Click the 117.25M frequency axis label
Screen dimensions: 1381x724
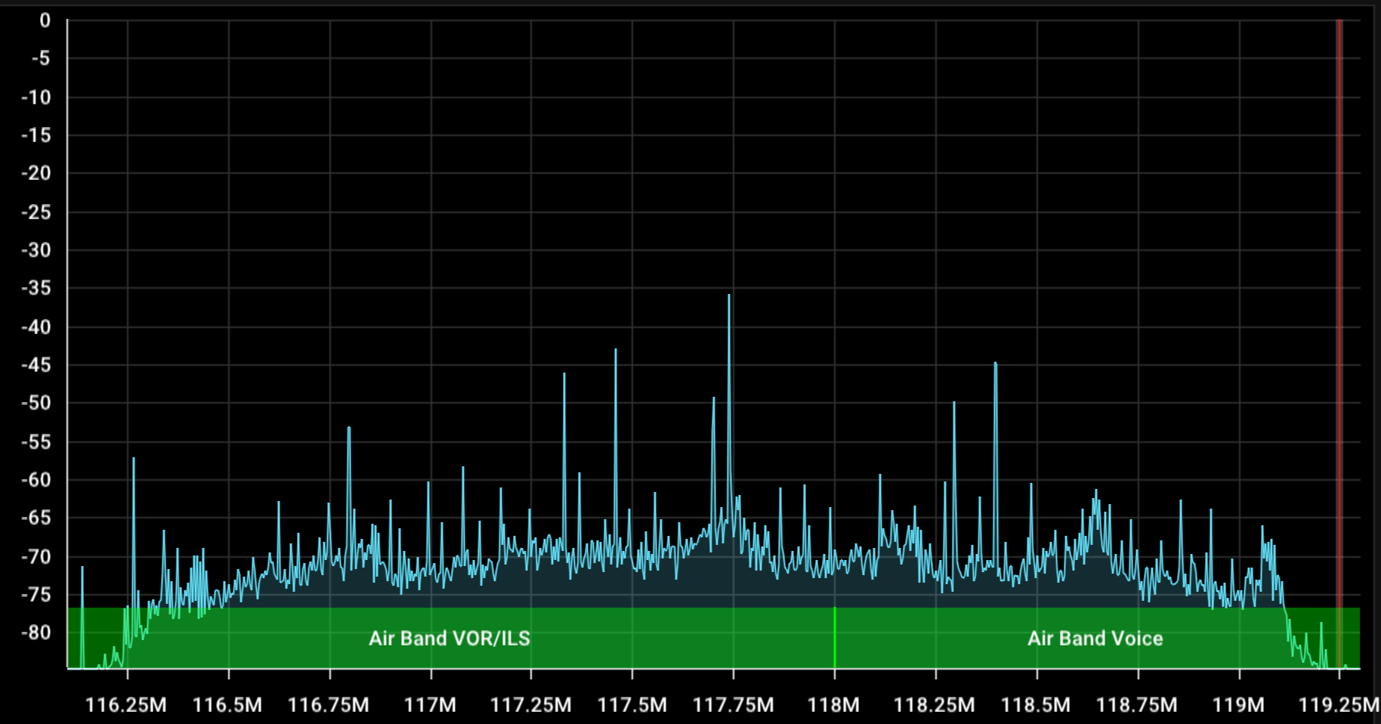click(530, 705)
